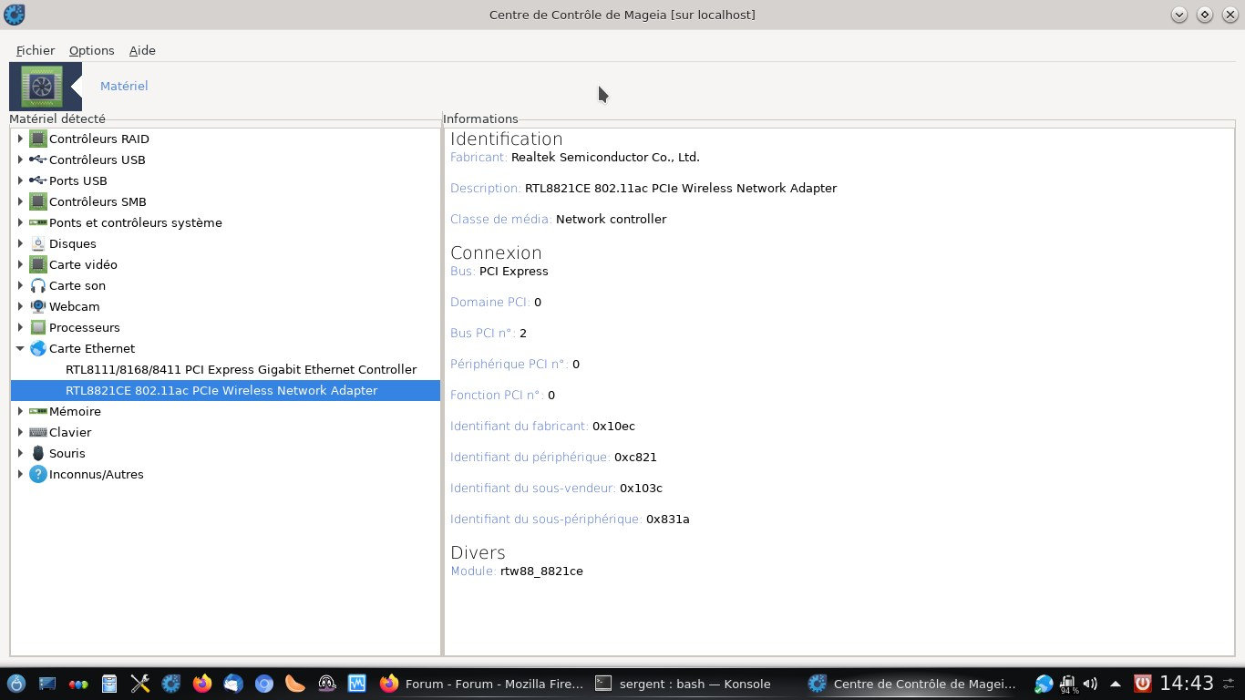Click the 0x103c sub-vendor identifier
1245x700 pixels.
coord(641,488)
